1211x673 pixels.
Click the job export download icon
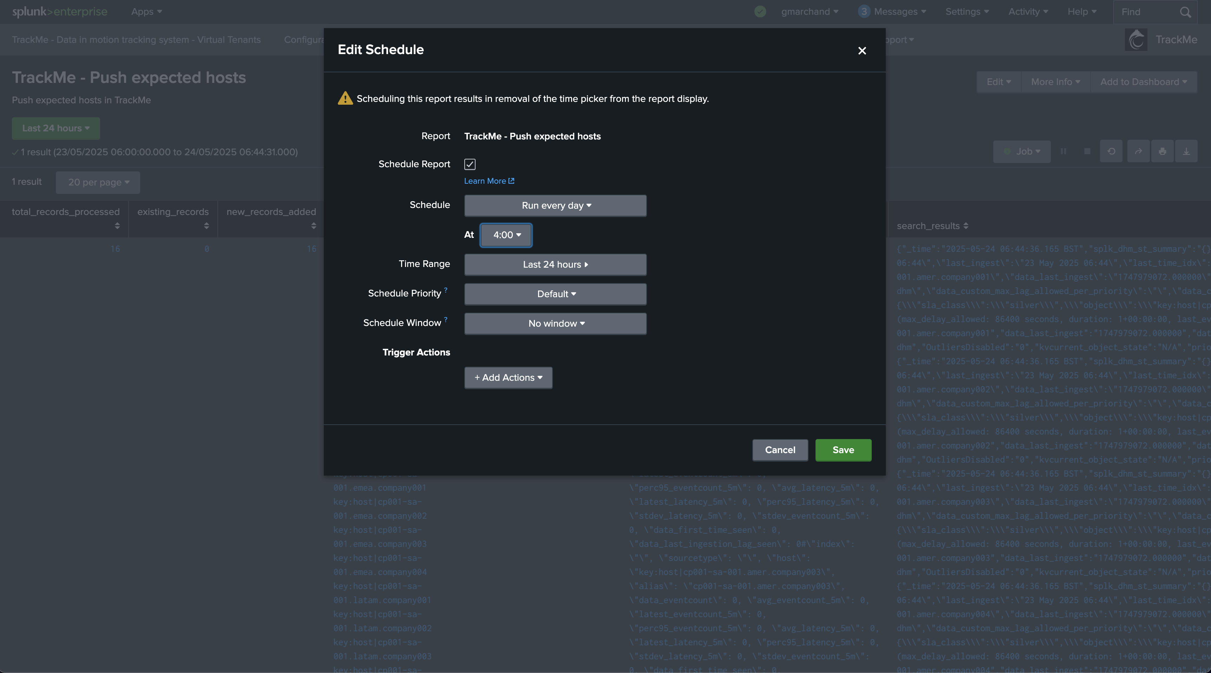(x=1186, y=151)
